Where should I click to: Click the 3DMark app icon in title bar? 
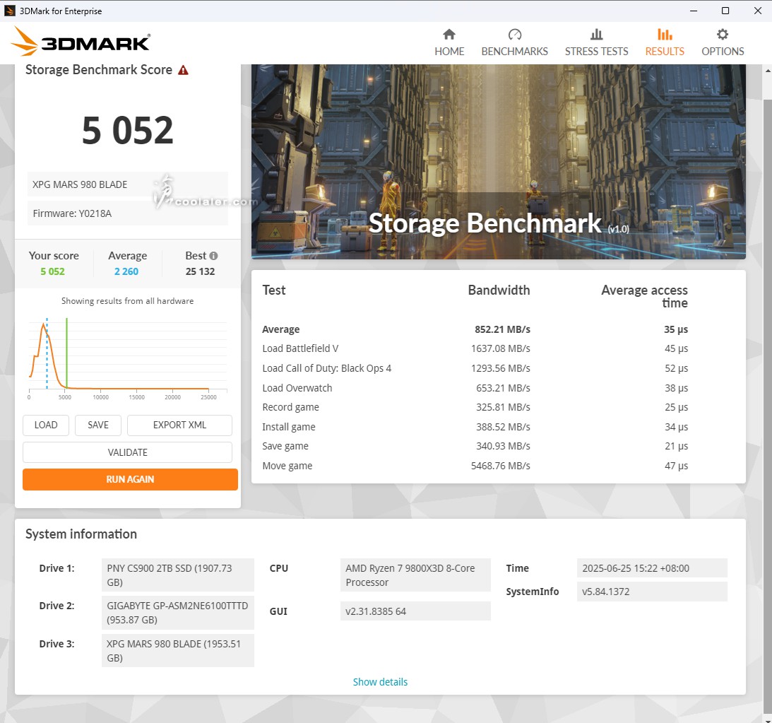(x=9, y=11)
